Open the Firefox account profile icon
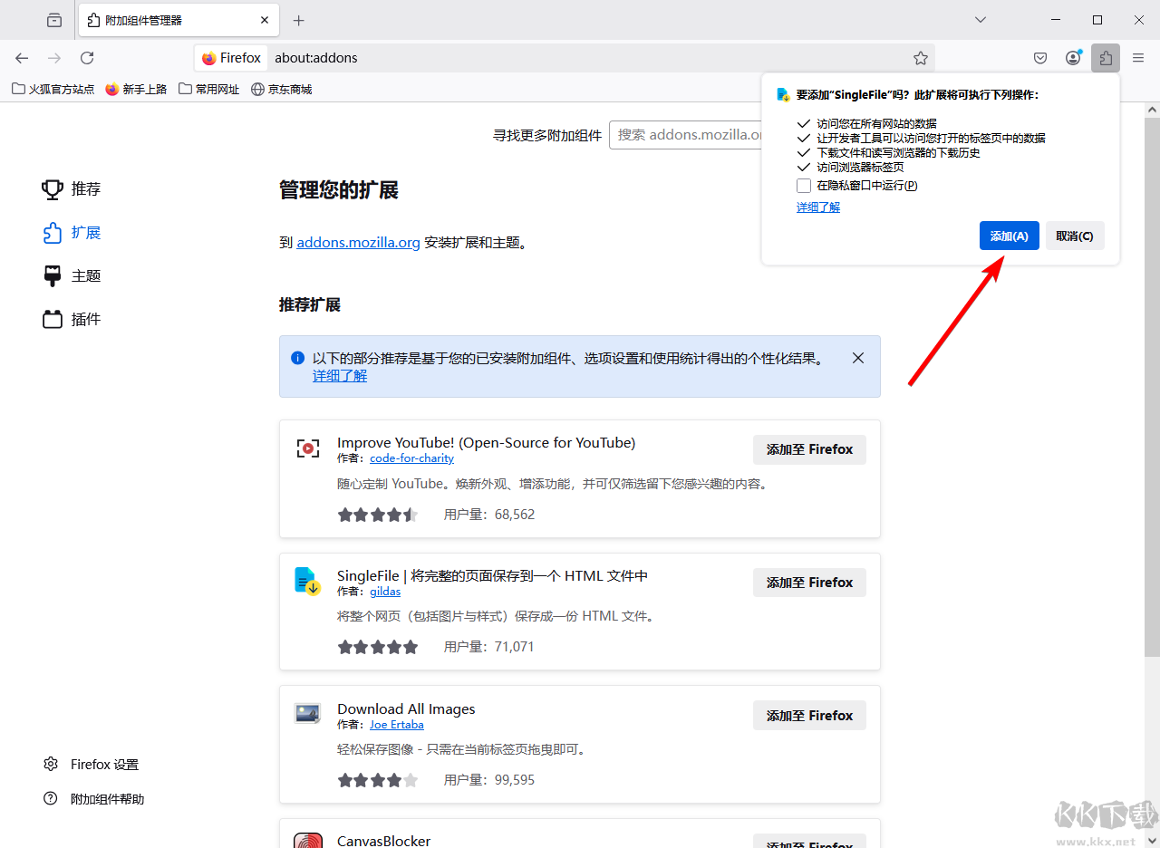The height and width of the screenshot is (848, 1160). pos(1073,57)
